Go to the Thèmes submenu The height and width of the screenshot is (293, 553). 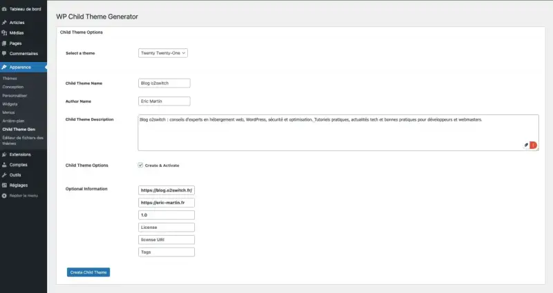pos(10,79)
